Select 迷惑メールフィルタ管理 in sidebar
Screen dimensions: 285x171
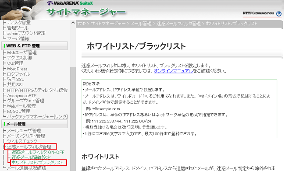click(x=29, y=147)
